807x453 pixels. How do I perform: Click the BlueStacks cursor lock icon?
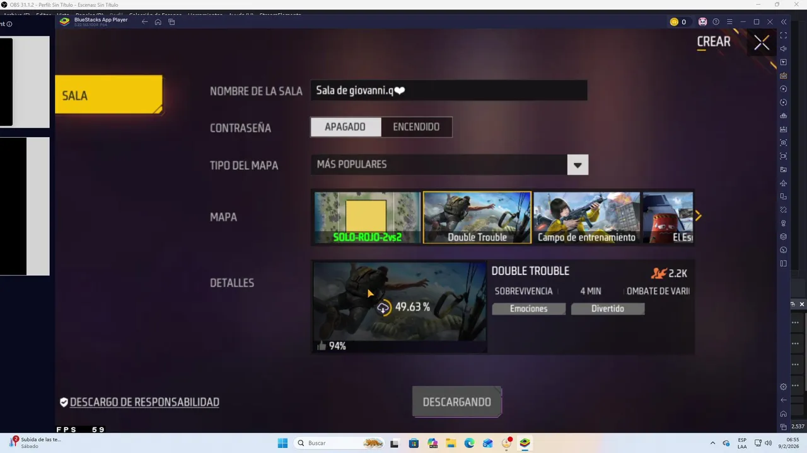[x=784, y=62]
